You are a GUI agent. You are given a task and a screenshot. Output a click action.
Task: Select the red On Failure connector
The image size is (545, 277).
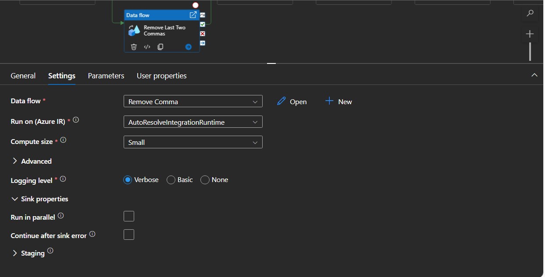(203, 34)
